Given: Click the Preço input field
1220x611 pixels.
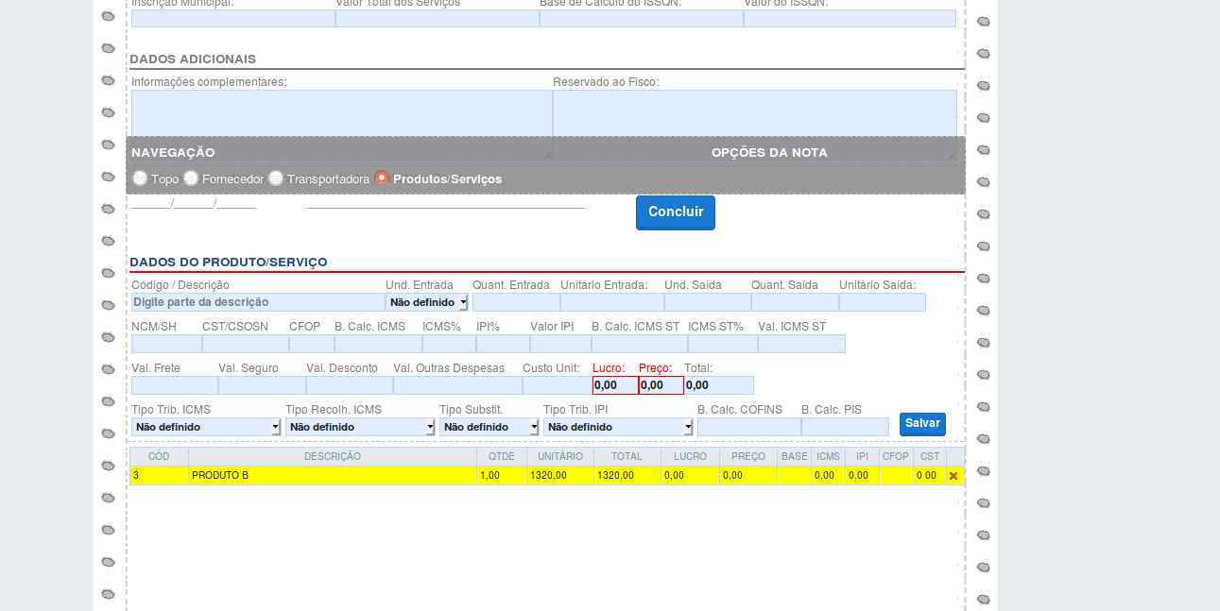Looking at the screenshot, I should [x=661, y=385].
